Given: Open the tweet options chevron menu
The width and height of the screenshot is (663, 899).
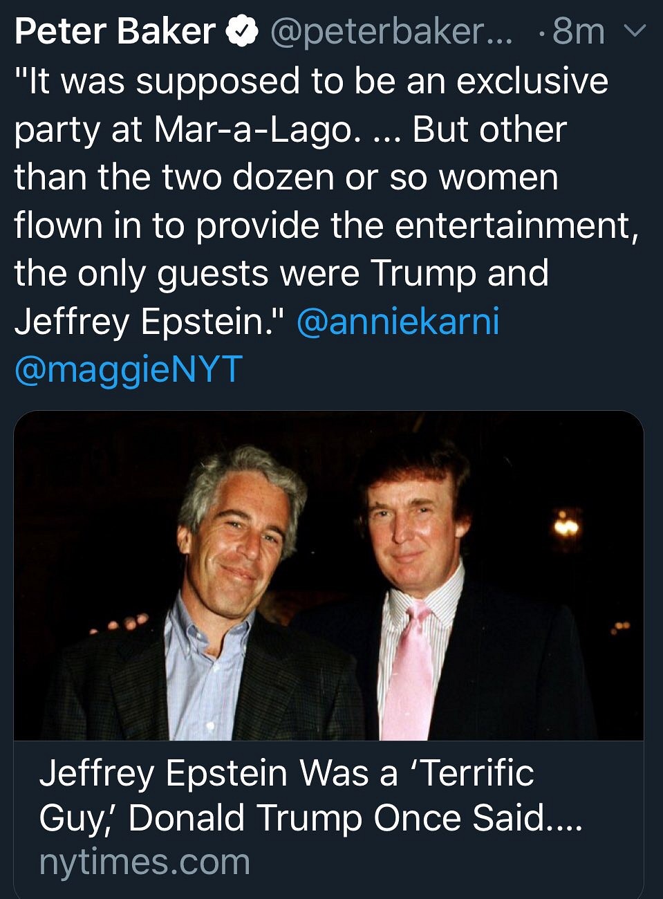Looking at the screenshot, I should click(x=634, y=31).
